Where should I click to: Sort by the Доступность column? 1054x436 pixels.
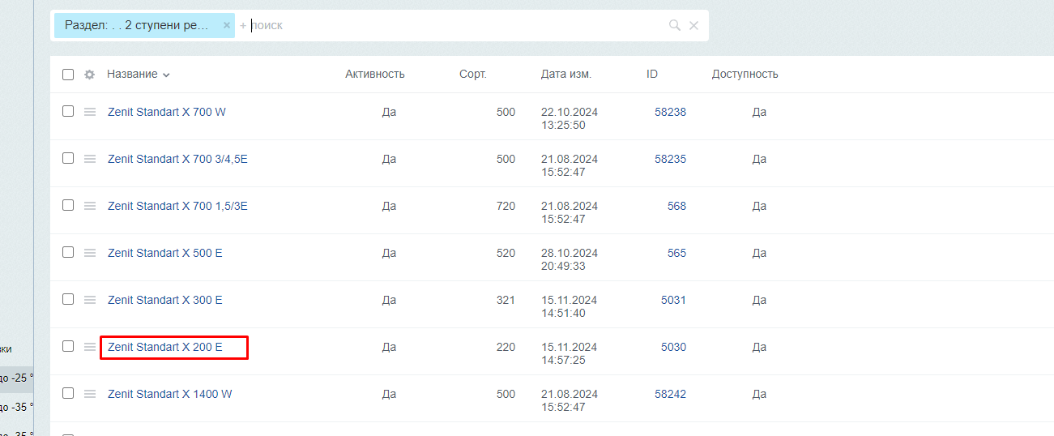pyautogui.click(x=745, y=74)
